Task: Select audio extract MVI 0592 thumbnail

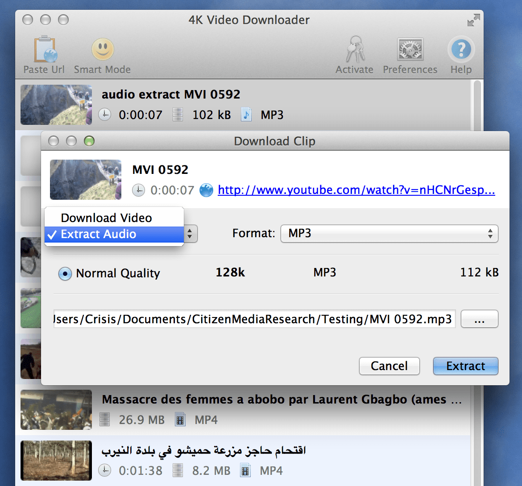Action: tap(56, 105)
